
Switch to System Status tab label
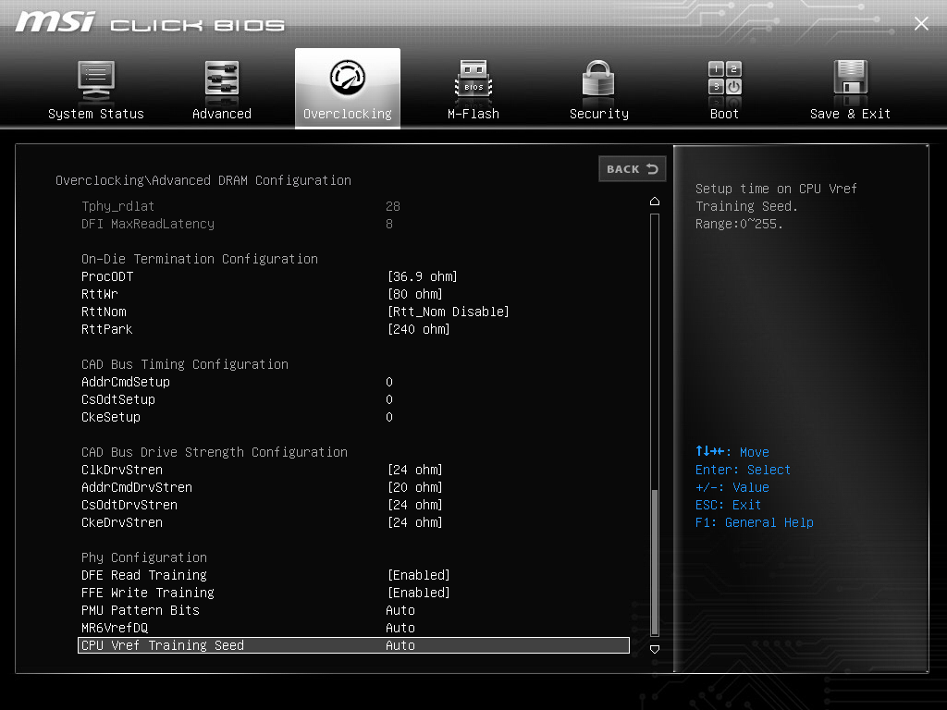(96, 114)
